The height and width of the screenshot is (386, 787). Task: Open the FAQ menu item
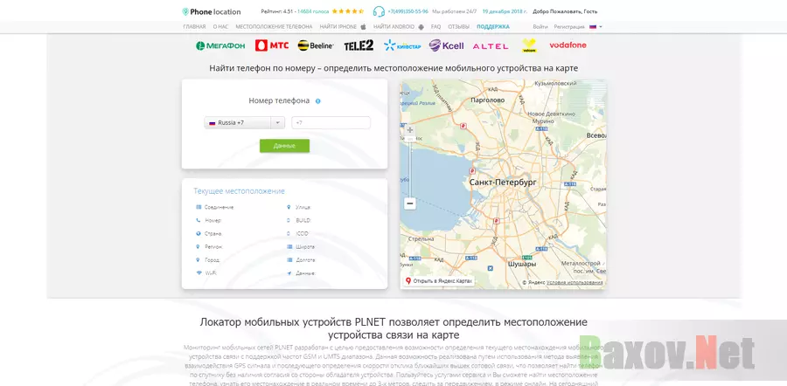pos(435,26)
